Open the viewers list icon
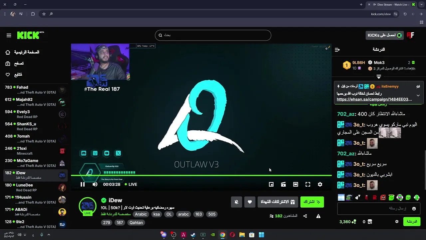 [x=272, y=216]
